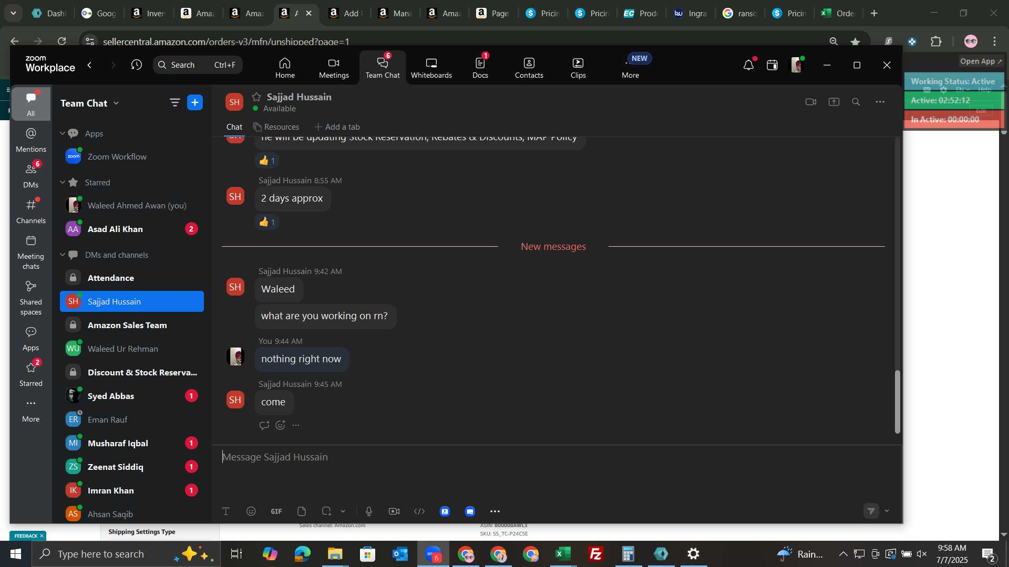
Task: Attach a file in composer
Action: [302, 511]
